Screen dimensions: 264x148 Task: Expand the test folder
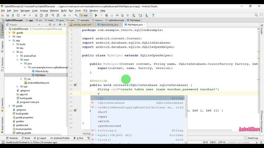coord(17,87)
